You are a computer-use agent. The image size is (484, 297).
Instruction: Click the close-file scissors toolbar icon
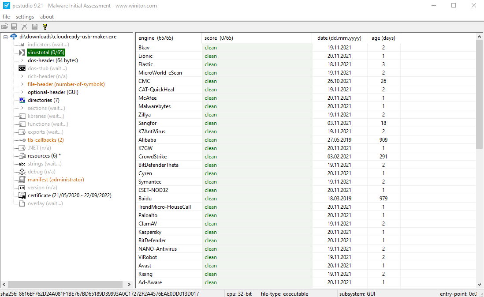[24, 27]
